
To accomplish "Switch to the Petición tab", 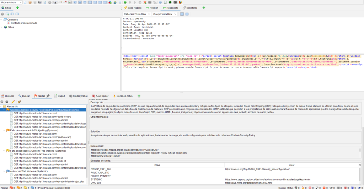I will point(152,8).
